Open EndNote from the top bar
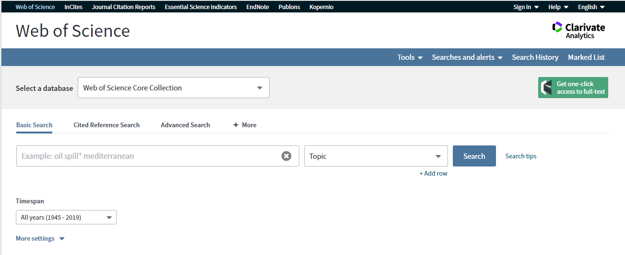 258,7
